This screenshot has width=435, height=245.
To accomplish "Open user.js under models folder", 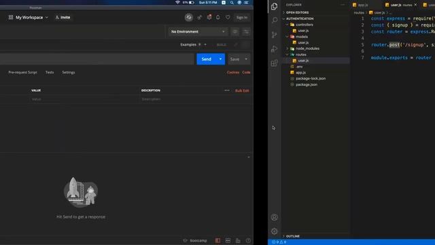I will pyautogui.click(x=303, y=43).
